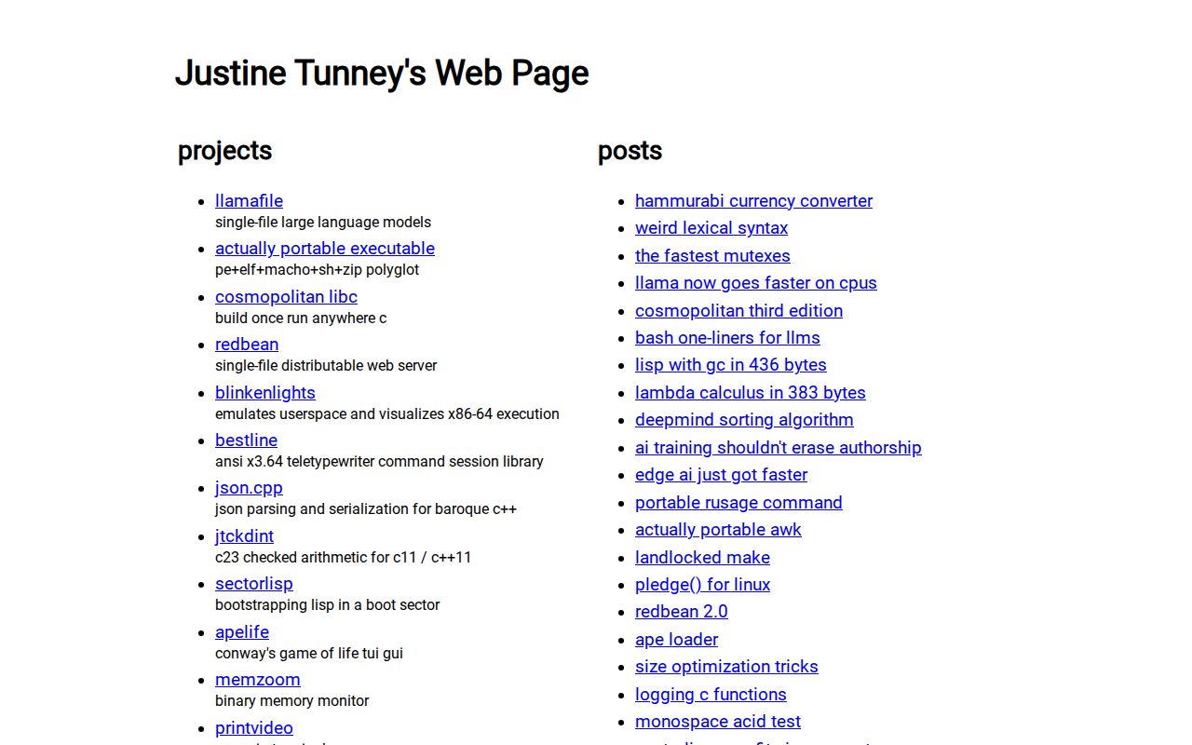Read the fastest mutexes article
The width and height of the screenshot is (1192, 745).
[712, 256]
